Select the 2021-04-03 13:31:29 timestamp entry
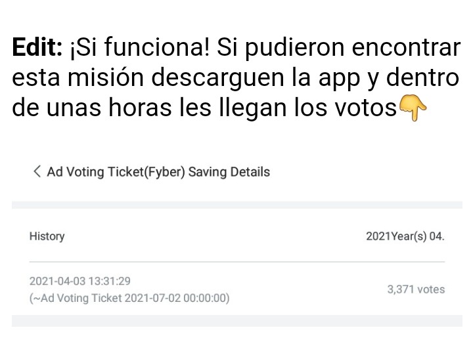 point(79,281)
